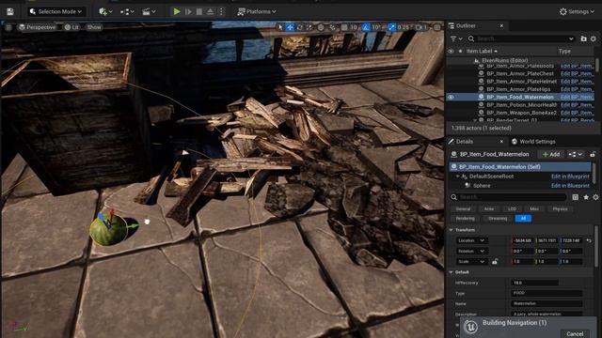
Task: Toggle grid snapping in the viewport toolbar
Action: [344, 27]
